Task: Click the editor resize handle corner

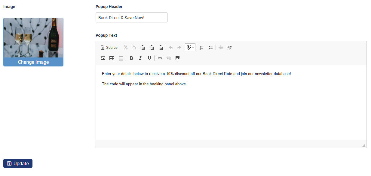Action: tap(364, 145)
